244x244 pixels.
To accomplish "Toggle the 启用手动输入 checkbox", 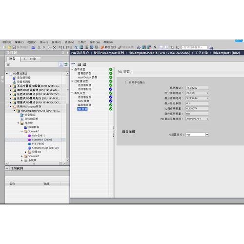I will coord(126,82).
